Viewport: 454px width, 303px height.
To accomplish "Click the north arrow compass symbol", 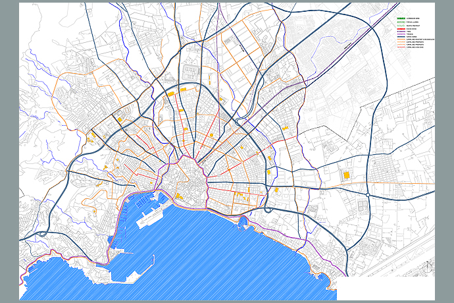I will pyautogui.click(x=428, y=266).
